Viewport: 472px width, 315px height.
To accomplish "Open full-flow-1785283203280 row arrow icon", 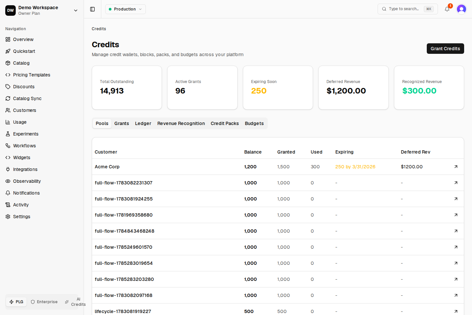I will 456,279.
